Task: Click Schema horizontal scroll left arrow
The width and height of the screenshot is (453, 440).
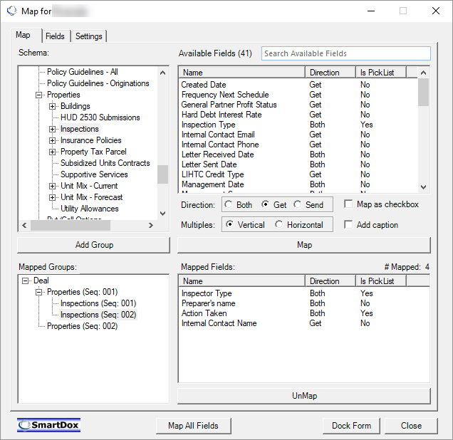Action: 24,225
